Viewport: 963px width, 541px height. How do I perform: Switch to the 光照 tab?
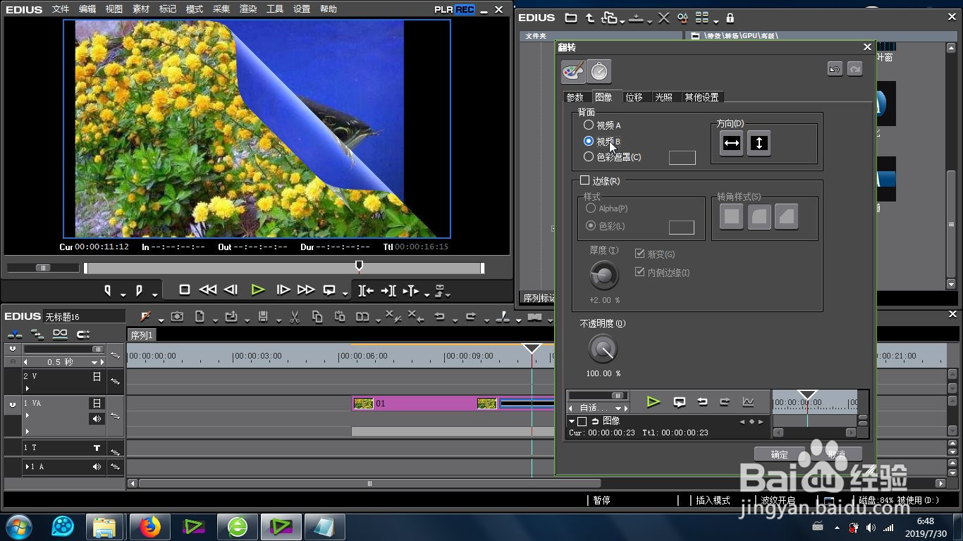(663, 97)
